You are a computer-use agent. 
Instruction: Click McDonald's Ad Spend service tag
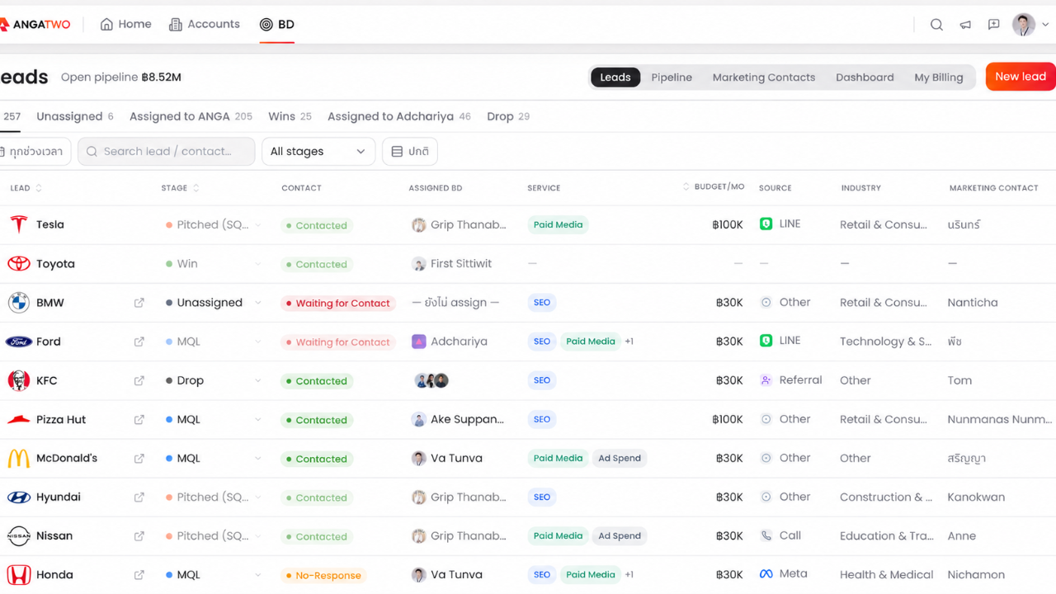620,459
